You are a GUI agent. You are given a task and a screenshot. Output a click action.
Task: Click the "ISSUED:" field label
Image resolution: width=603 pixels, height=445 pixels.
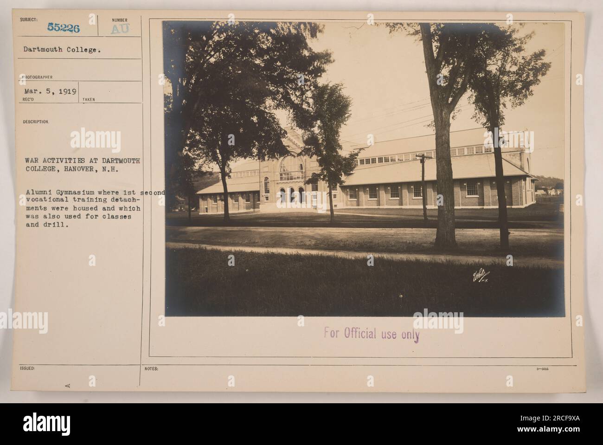(28, 369)
